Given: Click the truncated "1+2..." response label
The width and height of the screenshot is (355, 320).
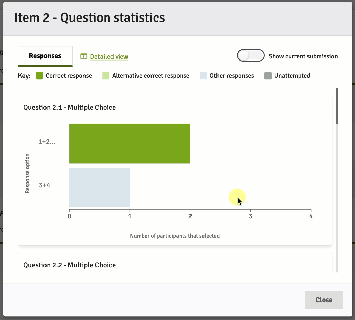Looking at the screenshot, I should (x=47, y=142).
